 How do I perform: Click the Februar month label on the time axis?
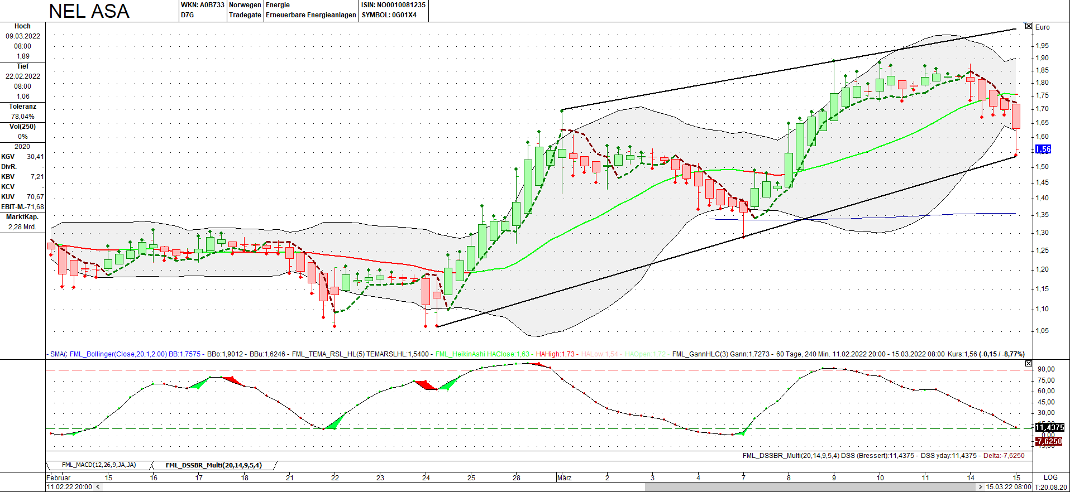pyautogui.click(x=59, y=478)
